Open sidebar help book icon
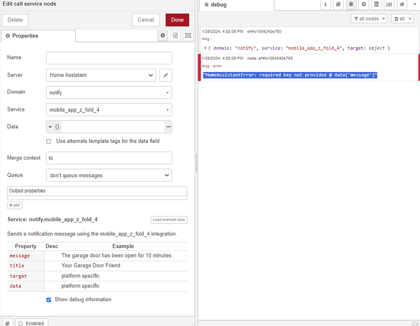Viewport: 420px width, 326px height. coord(338,4)
